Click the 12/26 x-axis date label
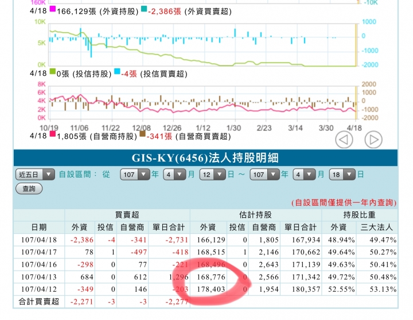Screen dimensions: 413x320 pyautogui.click(x=172, y=128)
